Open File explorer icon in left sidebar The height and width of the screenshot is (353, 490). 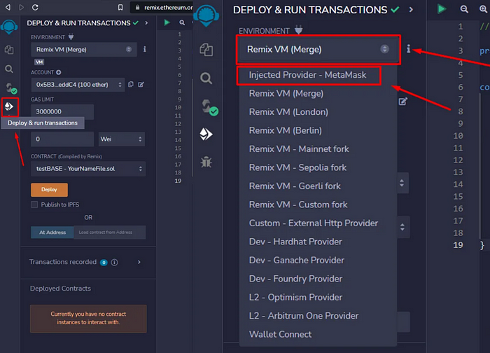coord(9,50)
